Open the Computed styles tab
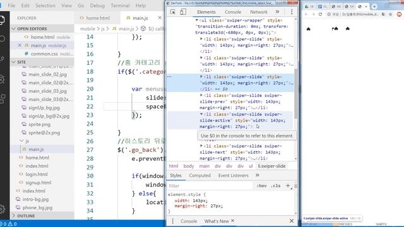The image size is (404, 227). click(x=199, y=175)
